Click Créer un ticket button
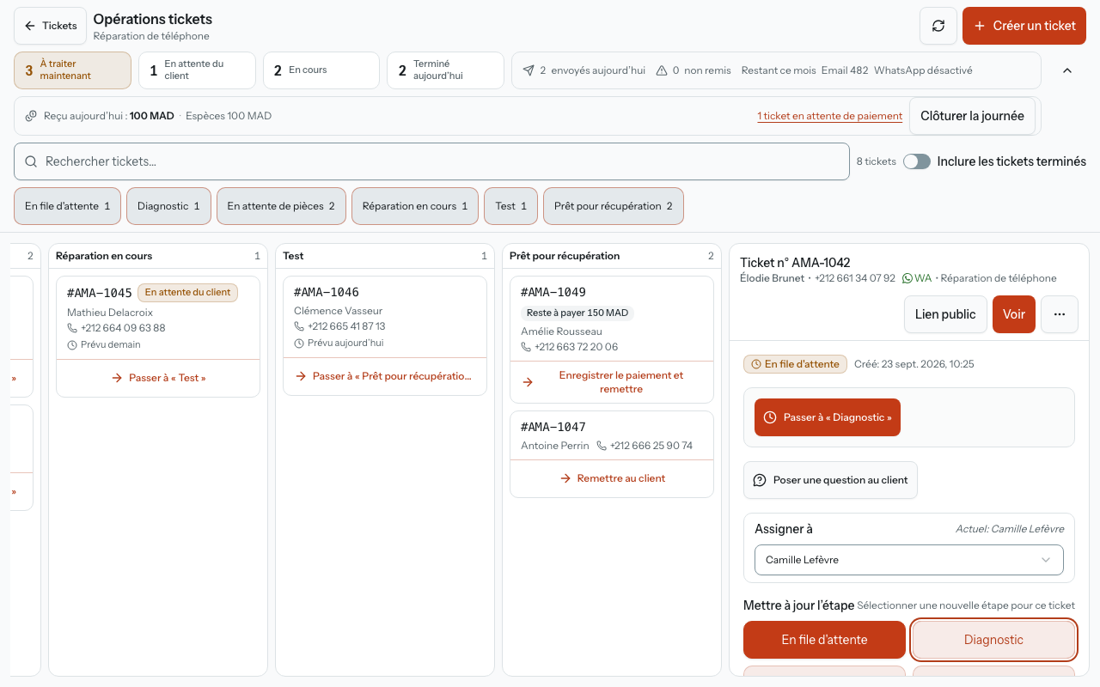Viewport: 1100px width, 687px height. pyautogui.click(x=1024, y=26)
